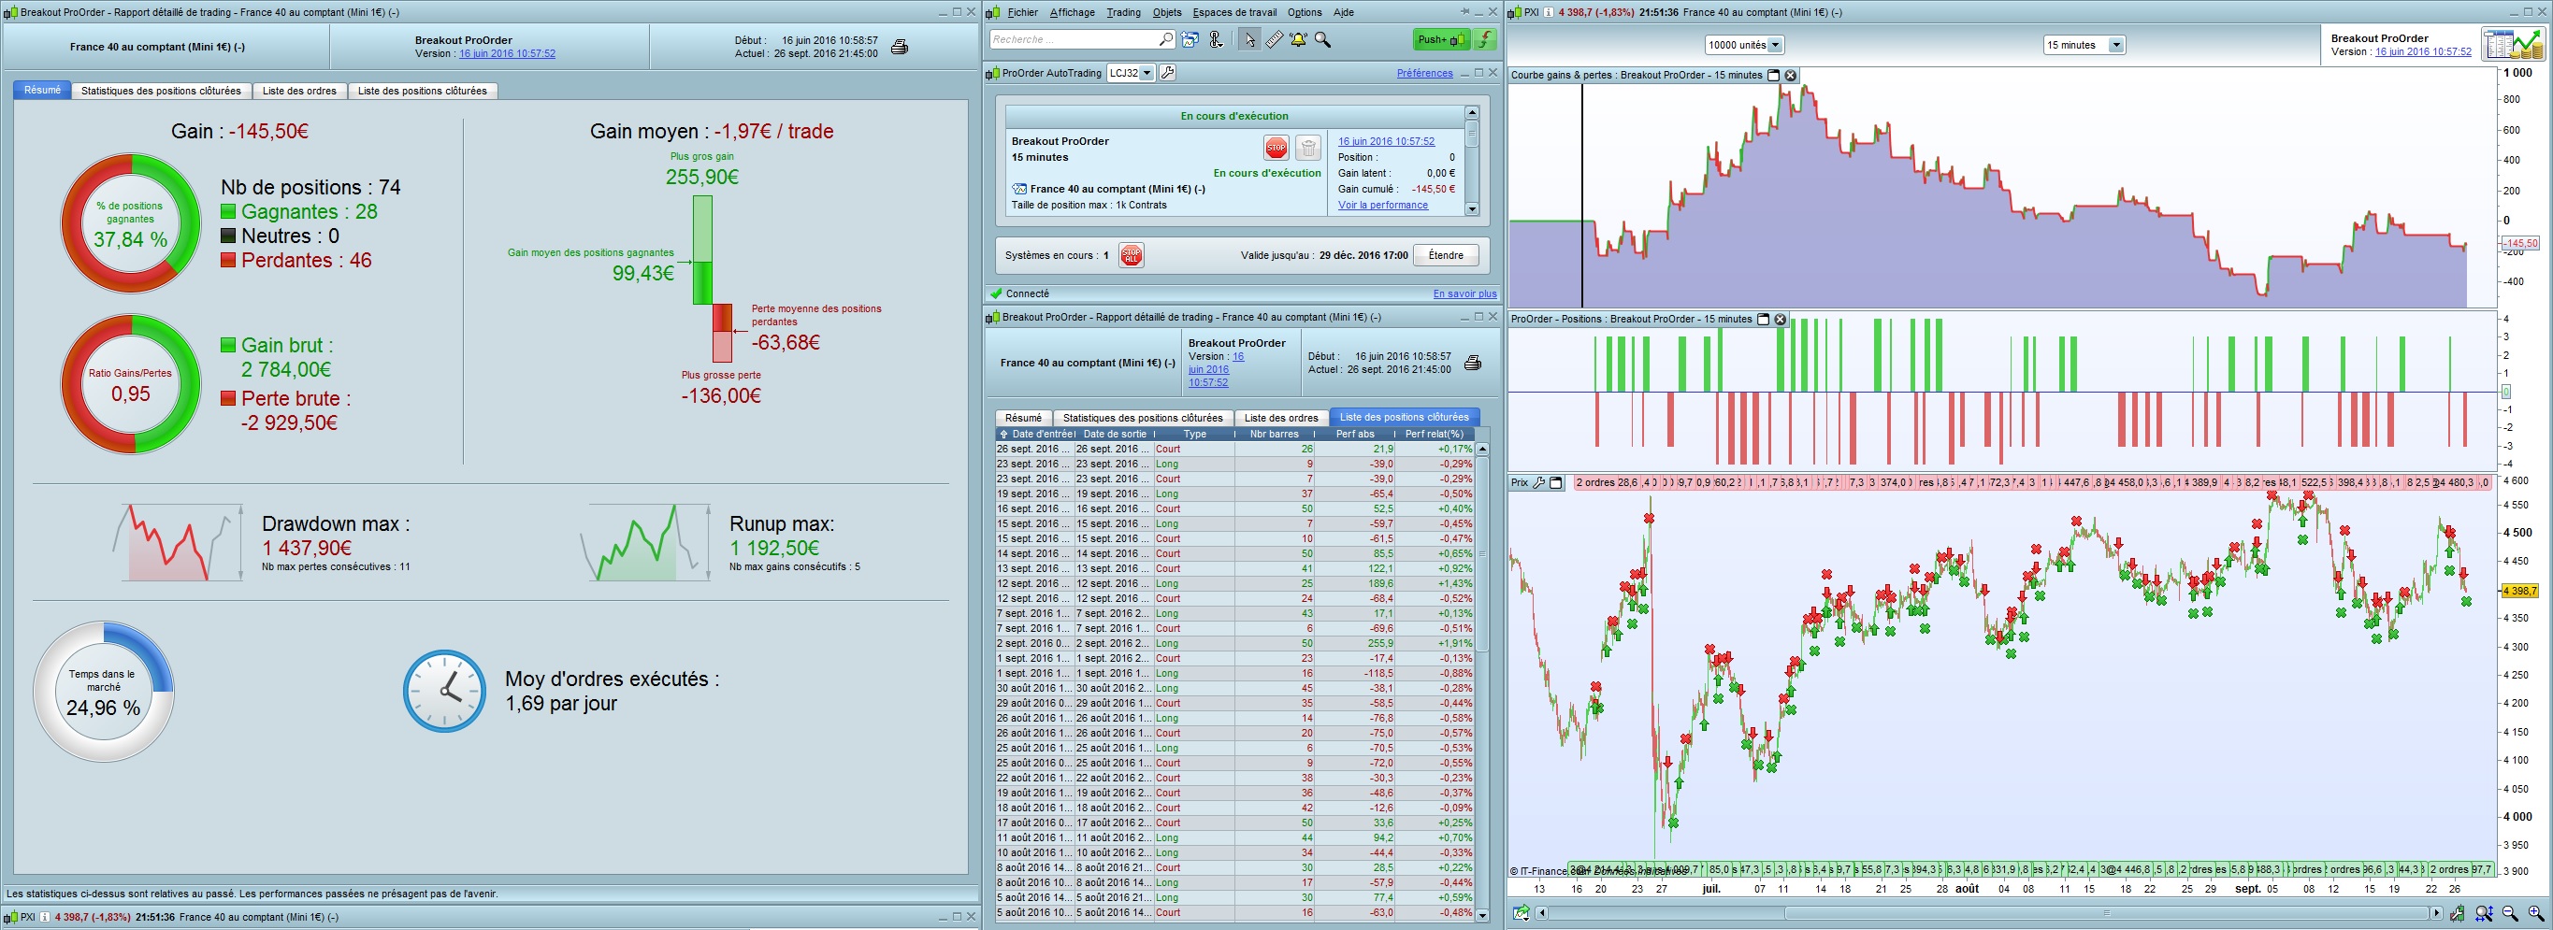Screen dimensions: 2553x930
Task: Open detailed report icon beside Breakout ProOrder version
Action: point(2513,45)
